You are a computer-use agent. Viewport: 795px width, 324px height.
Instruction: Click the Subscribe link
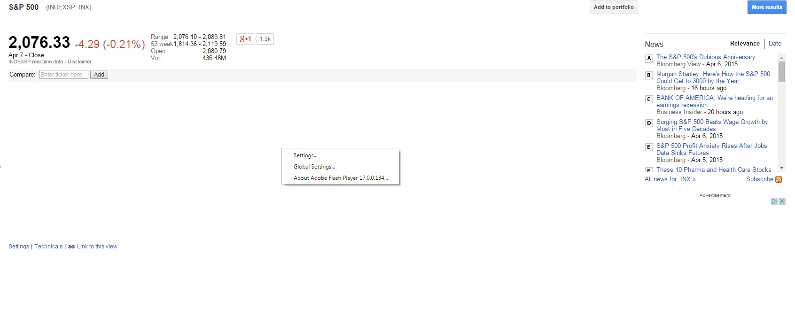point(760,179)
